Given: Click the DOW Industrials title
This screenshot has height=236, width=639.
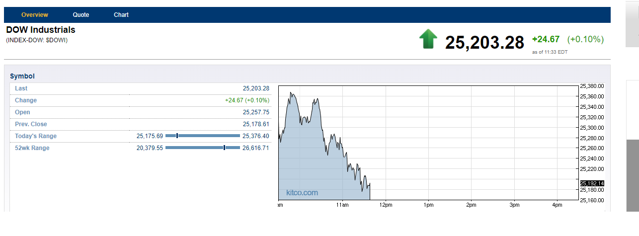Looking at the screenshot, I should click(x=41, y=30).
